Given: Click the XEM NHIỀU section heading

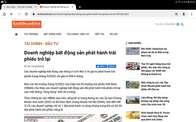Looking at the screenshot, I should (135, 43).
